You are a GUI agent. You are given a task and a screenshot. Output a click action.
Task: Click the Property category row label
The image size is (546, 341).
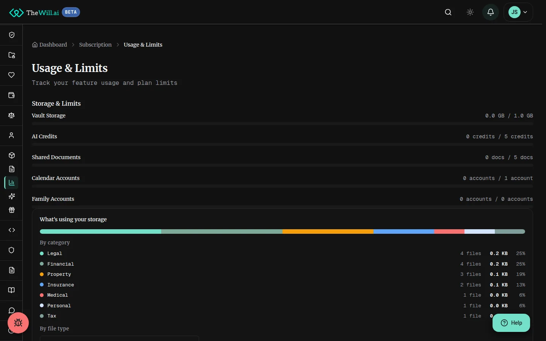click(x=59, y=274)
